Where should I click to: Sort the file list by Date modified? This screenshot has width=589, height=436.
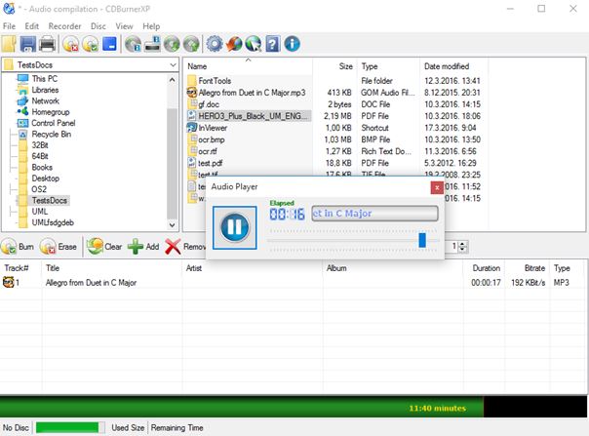point(447,66)
